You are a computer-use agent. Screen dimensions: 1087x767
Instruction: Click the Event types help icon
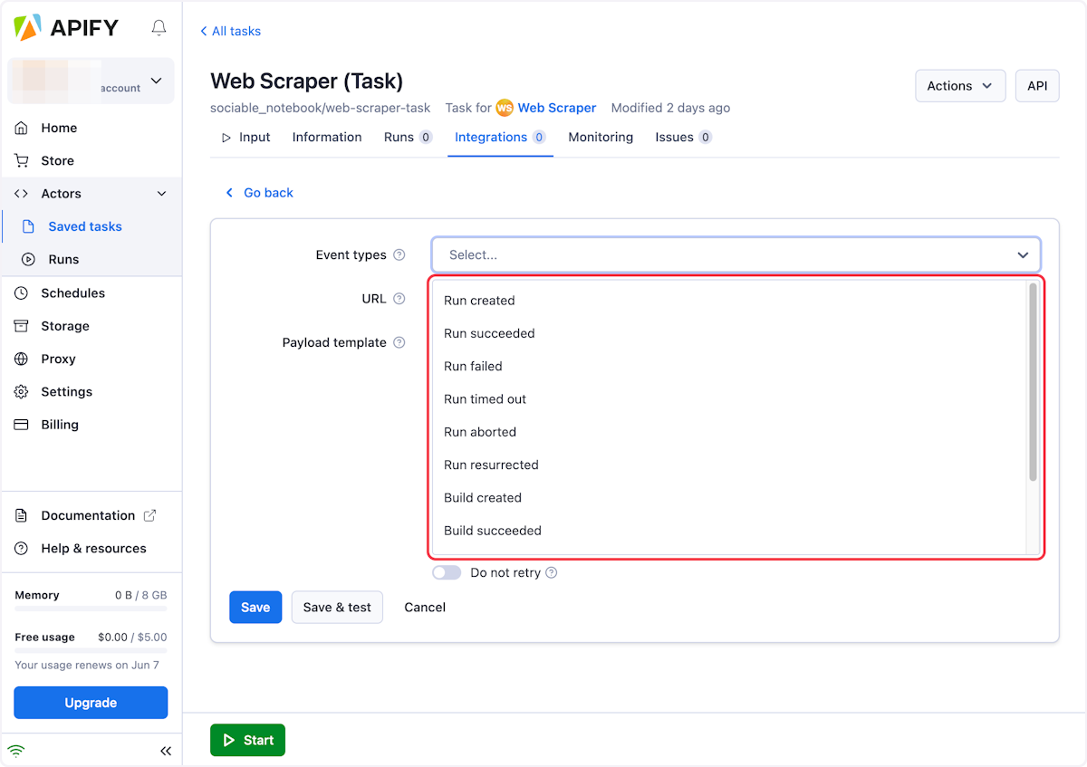point(399,255)
